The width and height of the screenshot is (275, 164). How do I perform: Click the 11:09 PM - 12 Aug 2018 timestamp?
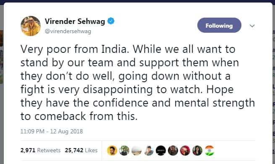click(x=52, y=131)
